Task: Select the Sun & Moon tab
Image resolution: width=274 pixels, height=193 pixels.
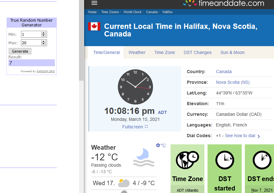Action: [232, 52]
